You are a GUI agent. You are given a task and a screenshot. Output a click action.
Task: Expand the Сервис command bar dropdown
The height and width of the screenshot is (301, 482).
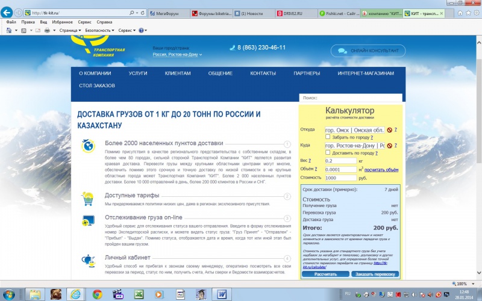[127, 31]
